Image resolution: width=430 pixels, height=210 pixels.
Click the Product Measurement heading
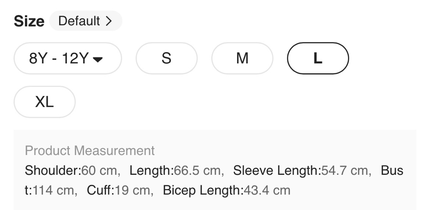pos(89,150)
